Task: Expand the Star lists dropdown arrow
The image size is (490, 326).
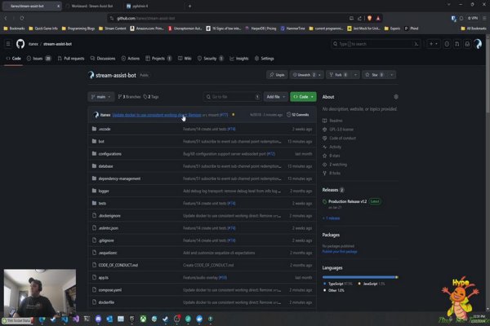Action: 391,75
